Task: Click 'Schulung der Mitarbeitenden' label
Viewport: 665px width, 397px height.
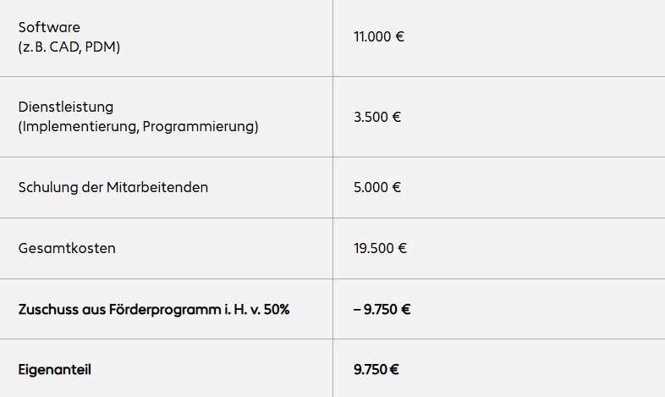Action: (x=113, y=187)
